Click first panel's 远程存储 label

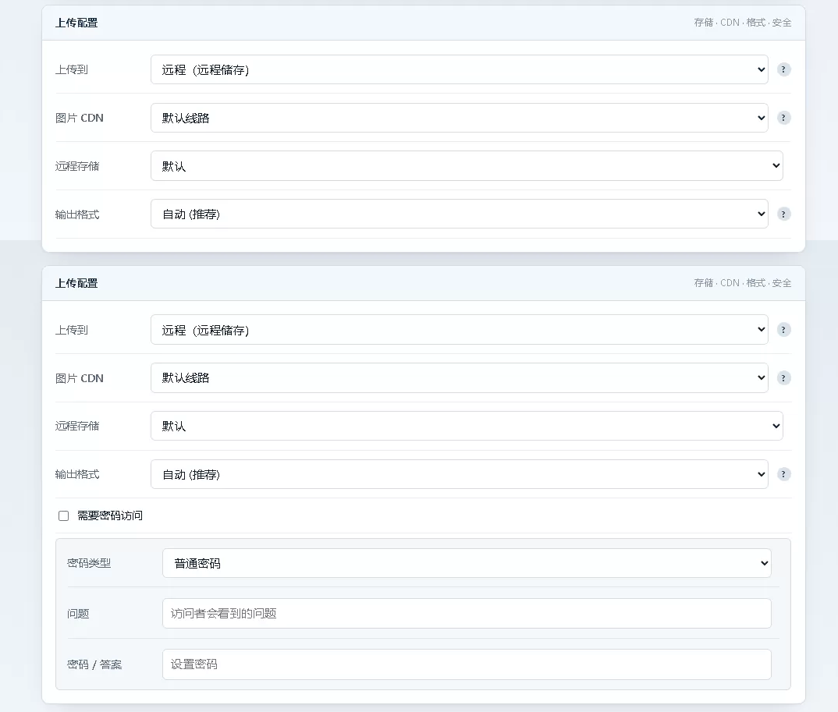(77, 166)
